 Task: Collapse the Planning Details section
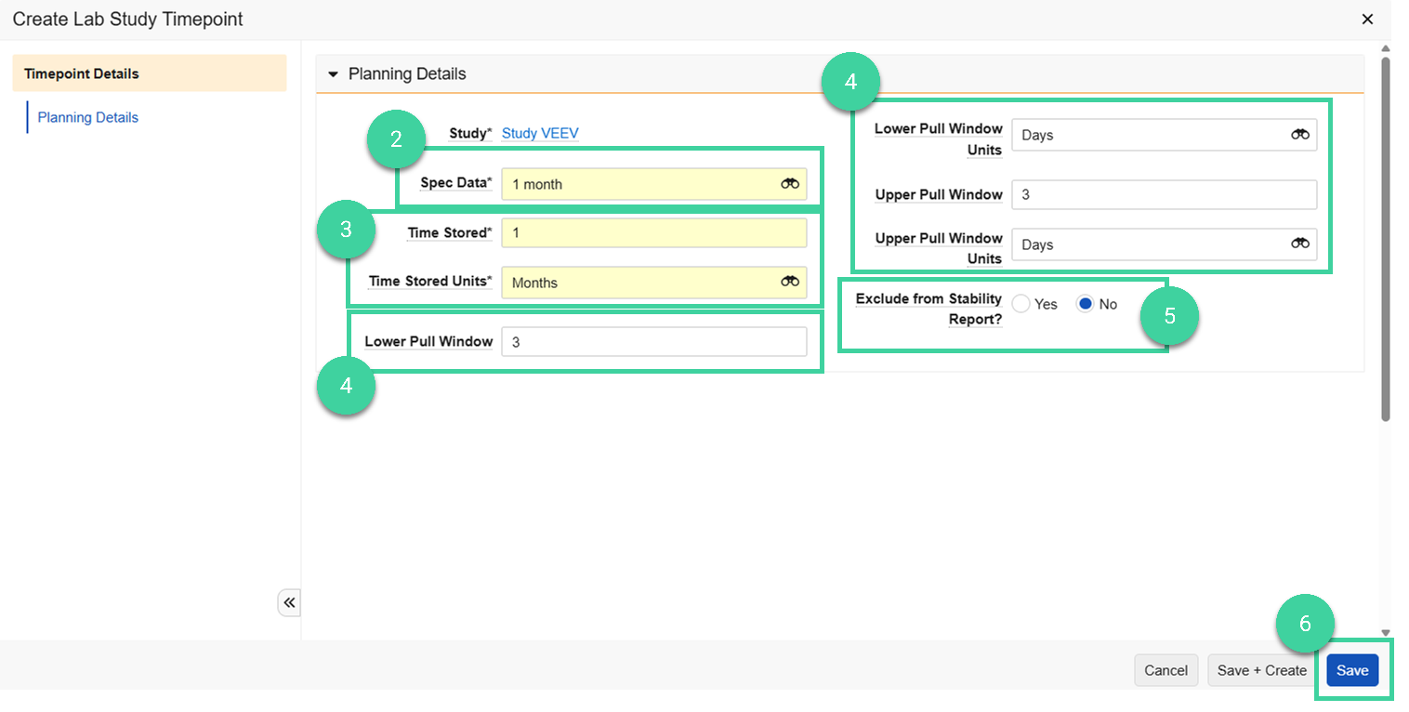coord(334,73)
